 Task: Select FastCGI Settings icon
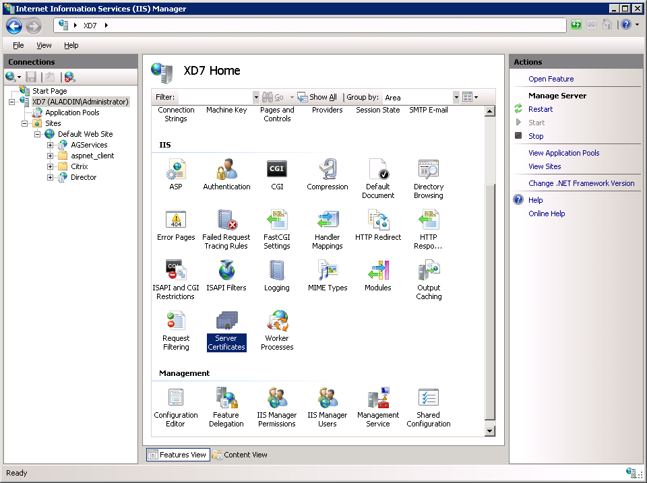coord(277,229)
